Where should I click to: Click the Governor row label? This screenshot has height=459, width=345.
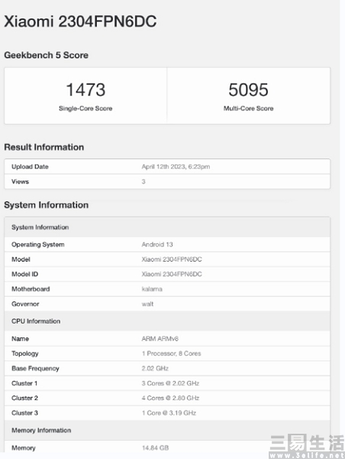[25, 304]
